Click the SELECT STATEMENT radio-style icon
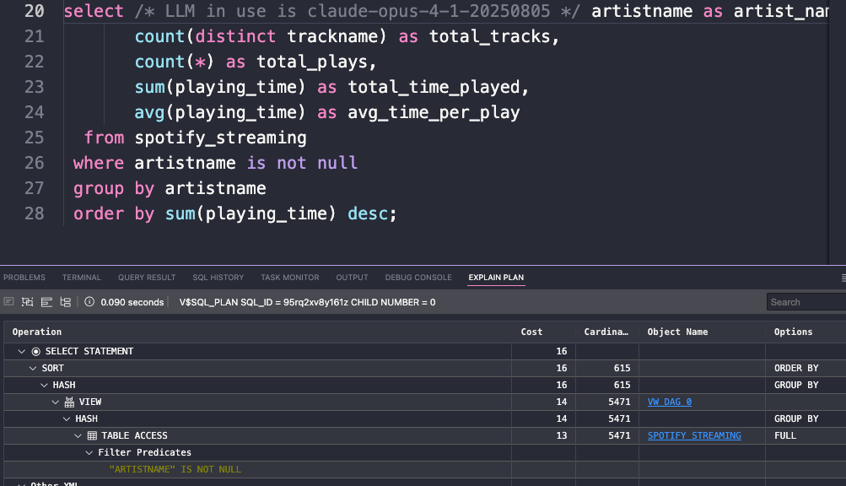This screenshot has height=486, width=846. 35,351
